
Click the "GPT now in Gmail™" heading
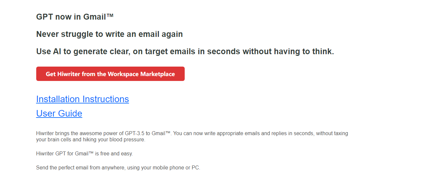pyautogui.click(x=75, y=17)
